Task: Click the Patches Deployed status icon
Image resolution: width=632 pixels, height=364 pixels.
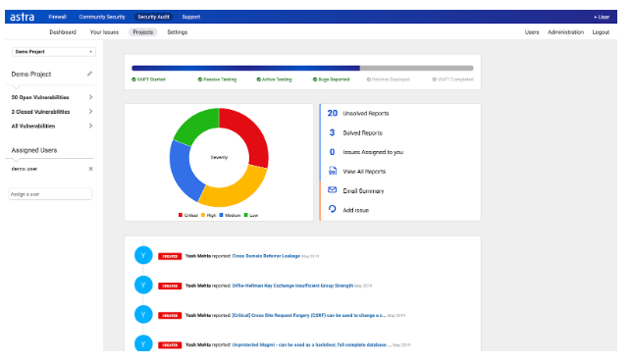Action: (368, 79)
